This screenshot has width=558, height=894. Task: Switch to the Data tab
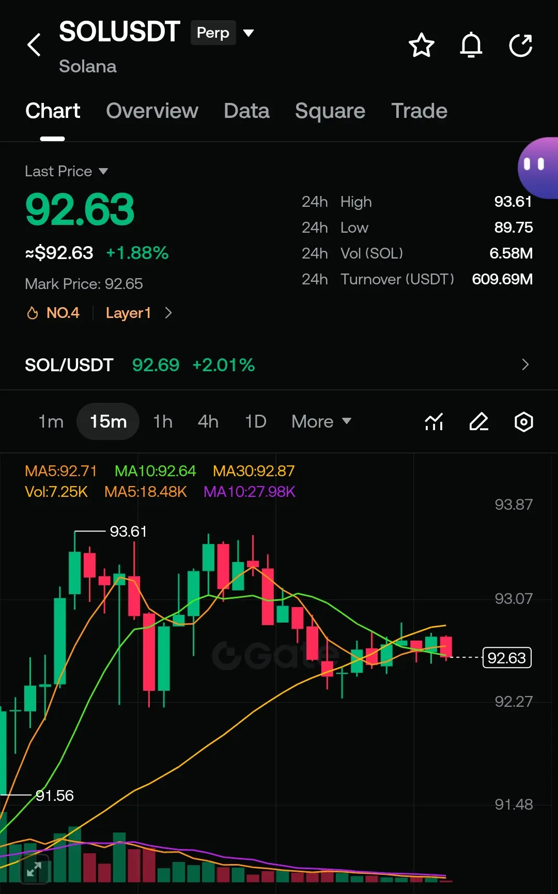click(246, 111)
